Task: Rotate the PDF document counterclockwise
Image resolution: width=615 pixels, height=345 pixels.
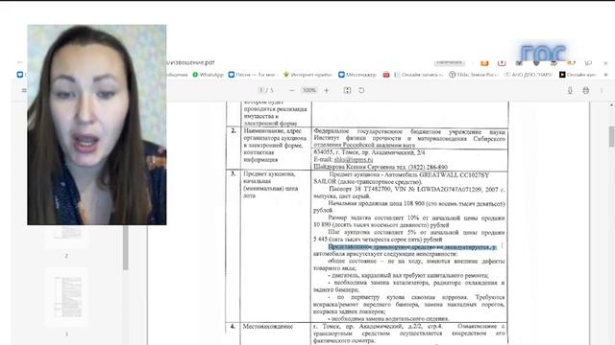Action: [361, 90]
